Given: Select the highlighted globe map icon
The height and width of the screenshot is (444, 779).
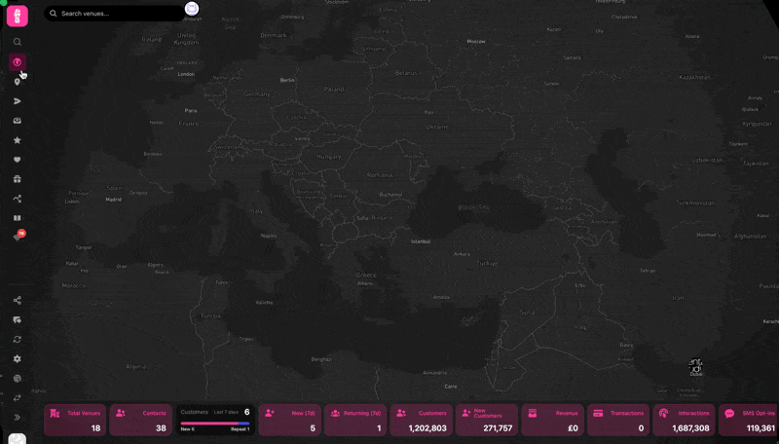Looking at the screenshot, I should pyautogui.click(x=18, y=62).
